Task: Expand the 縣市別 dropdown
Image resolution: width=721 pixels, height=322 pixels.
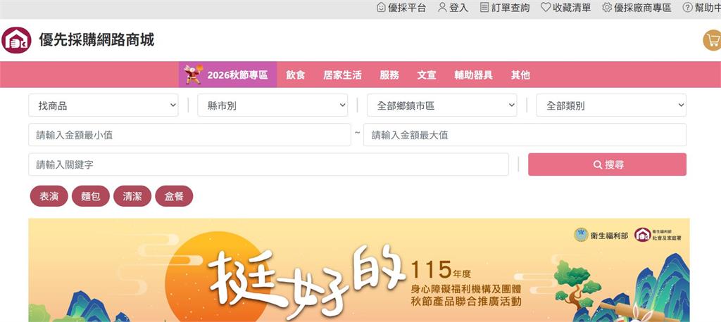Action: [272, 105]
